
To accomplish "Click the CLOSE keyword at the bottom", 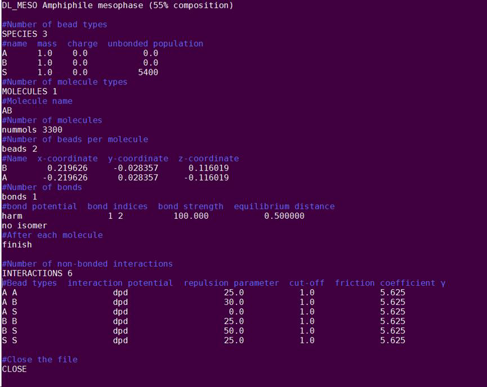I will point(15,369).
